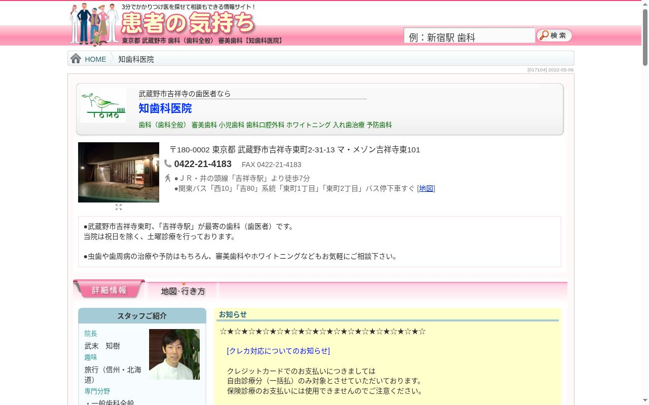Click the page ID [017104] 2022-05-06 text
The height and width of the screenshot is (405, 649).
click(551, 70)
